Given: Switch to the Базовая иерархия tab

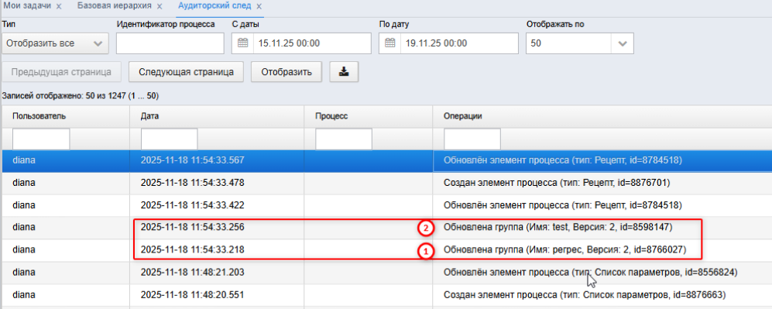Looking at the screenshot, I should point(115,6).
